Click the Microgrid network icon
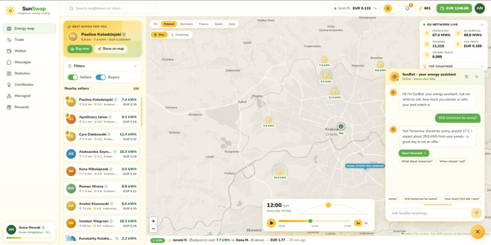The width and height of the screenshot is (491, 245). point(9,96)
